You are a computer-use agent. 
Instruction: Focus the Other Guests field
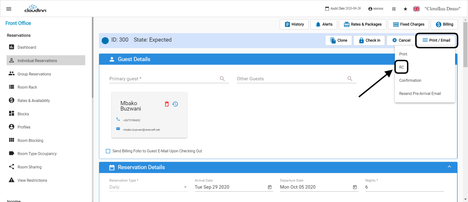(x=291, y=79)
